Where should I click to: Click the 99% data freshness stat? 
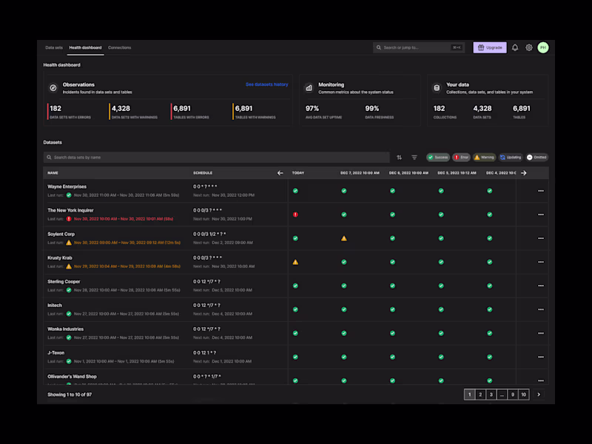click(x=379, y=112)
